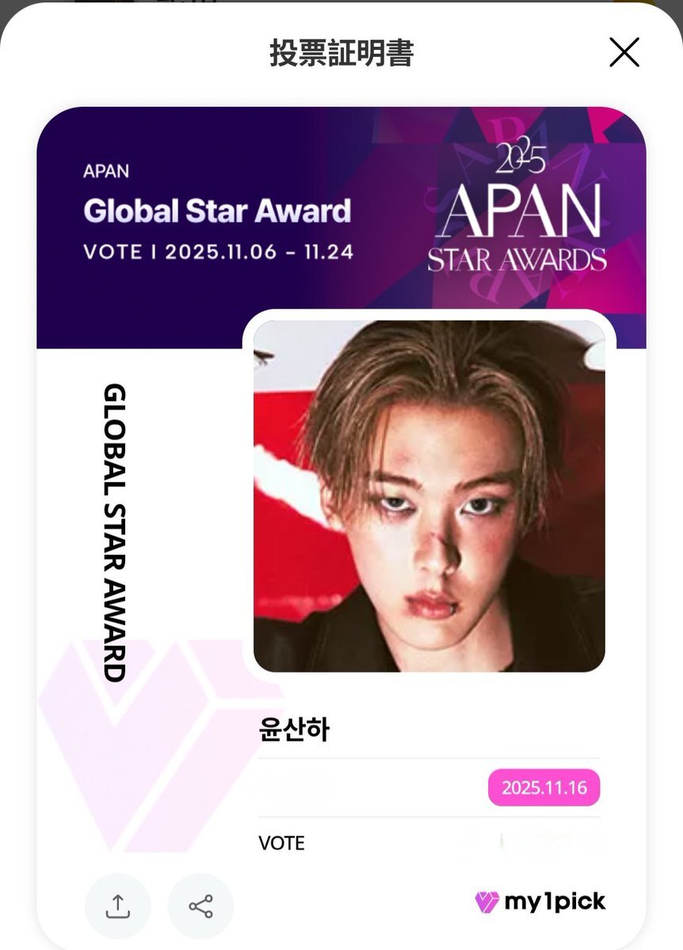
Task: Click the 2025 APAN Star Awards logo
Action: 517,209
